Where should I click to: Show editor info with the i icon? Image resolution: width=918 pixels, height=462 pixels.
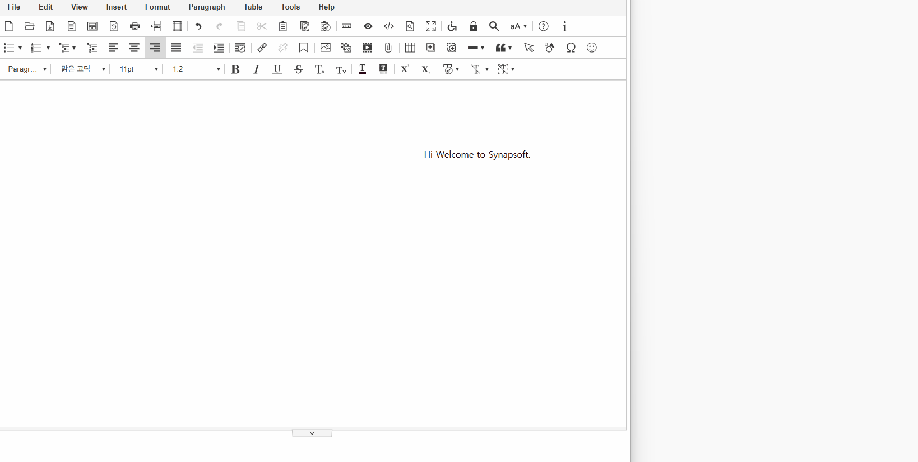564,26
